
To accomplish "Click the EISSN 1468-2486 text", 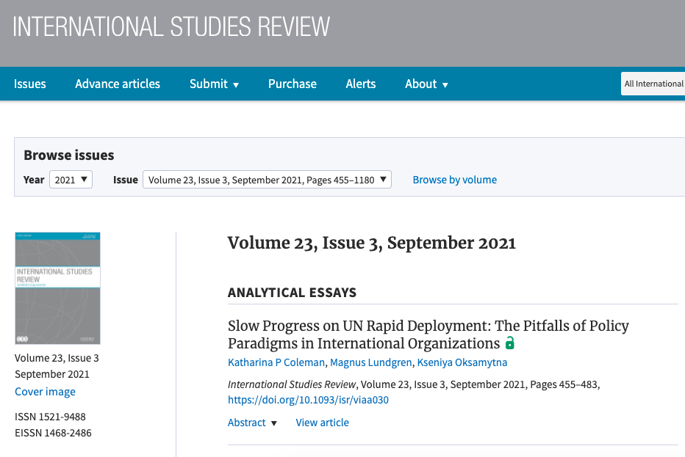I will (x=54, y=433).
